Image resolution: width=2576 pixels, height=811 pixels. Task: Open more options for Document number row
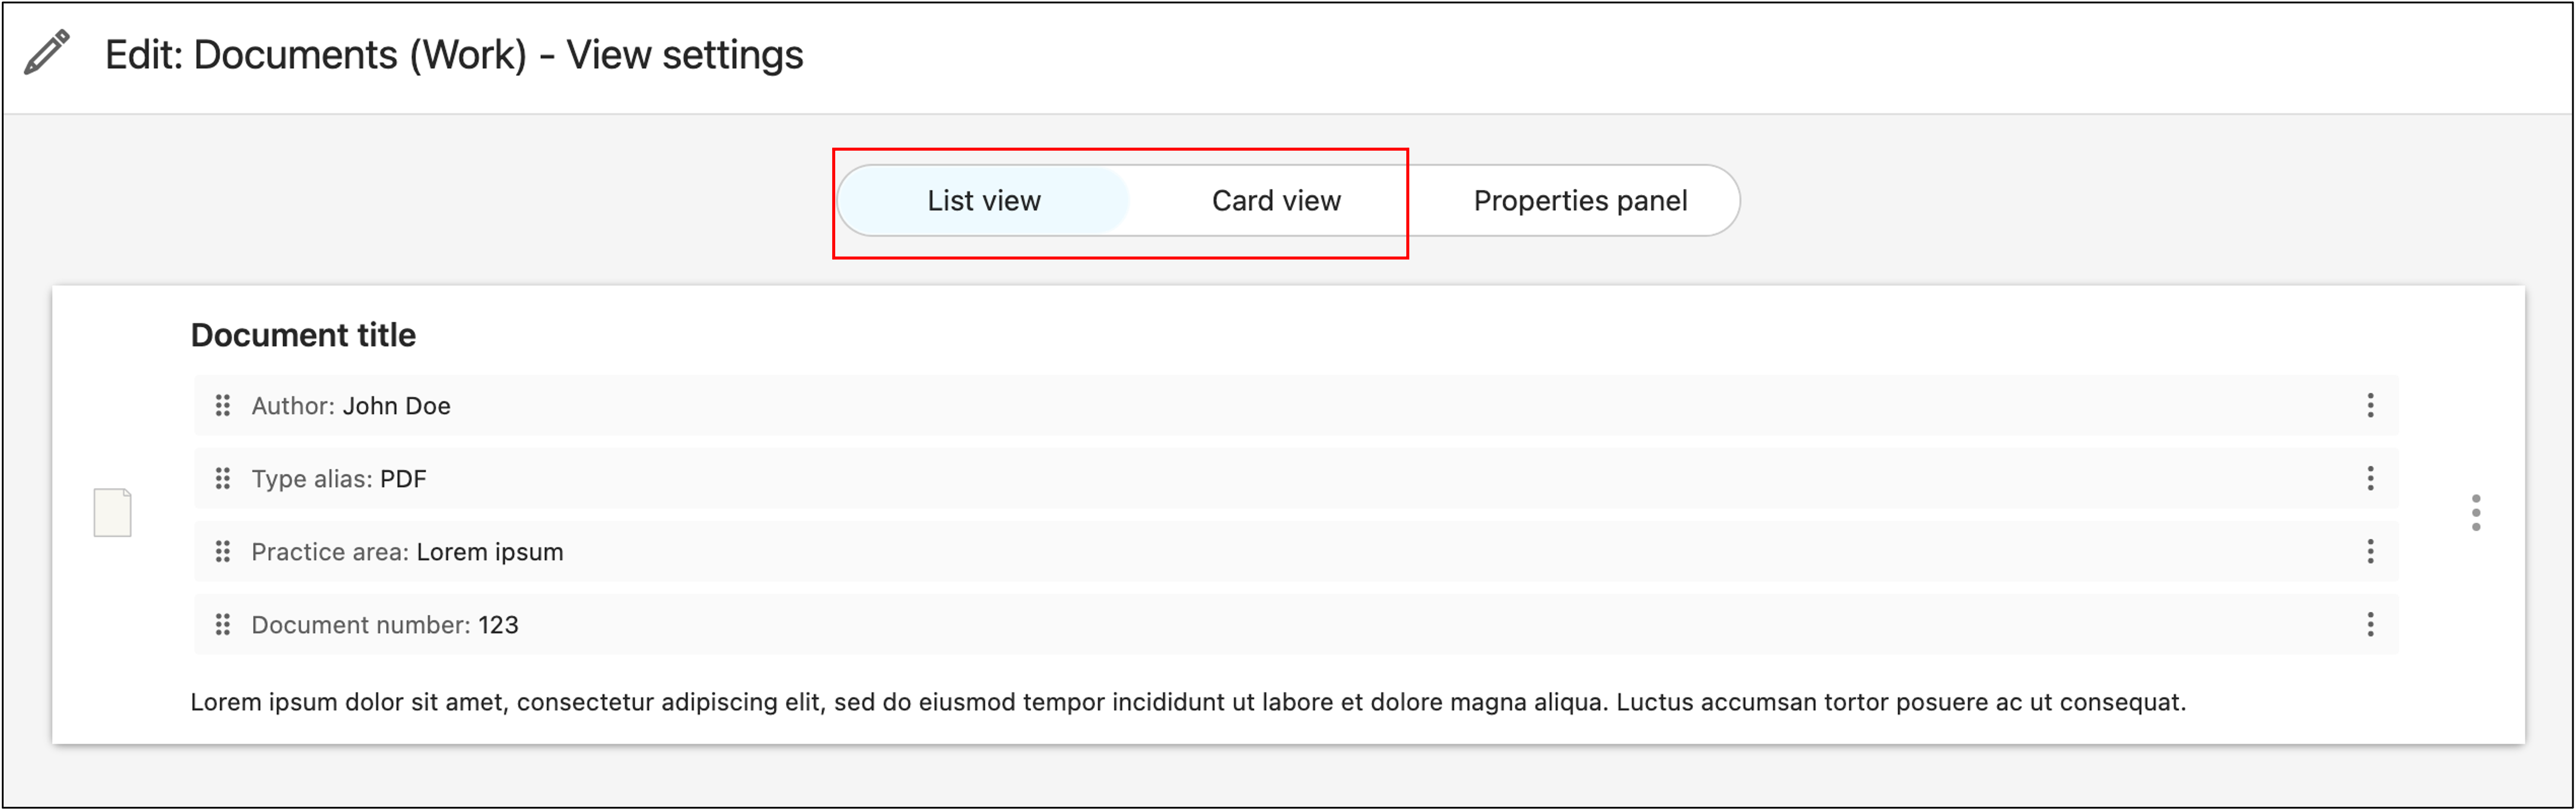point(2369,624)
